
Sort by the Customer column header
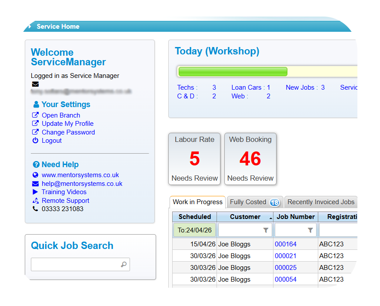(245, 217)
